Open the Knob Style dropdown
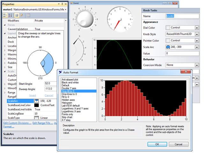Screen dimensions: 213x157 coord(197,34)
